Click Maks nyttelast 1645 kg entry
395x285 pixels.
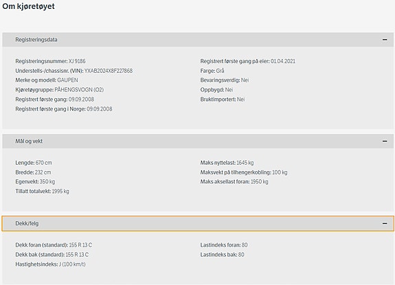pyautogui.click(x=227, y=163)
